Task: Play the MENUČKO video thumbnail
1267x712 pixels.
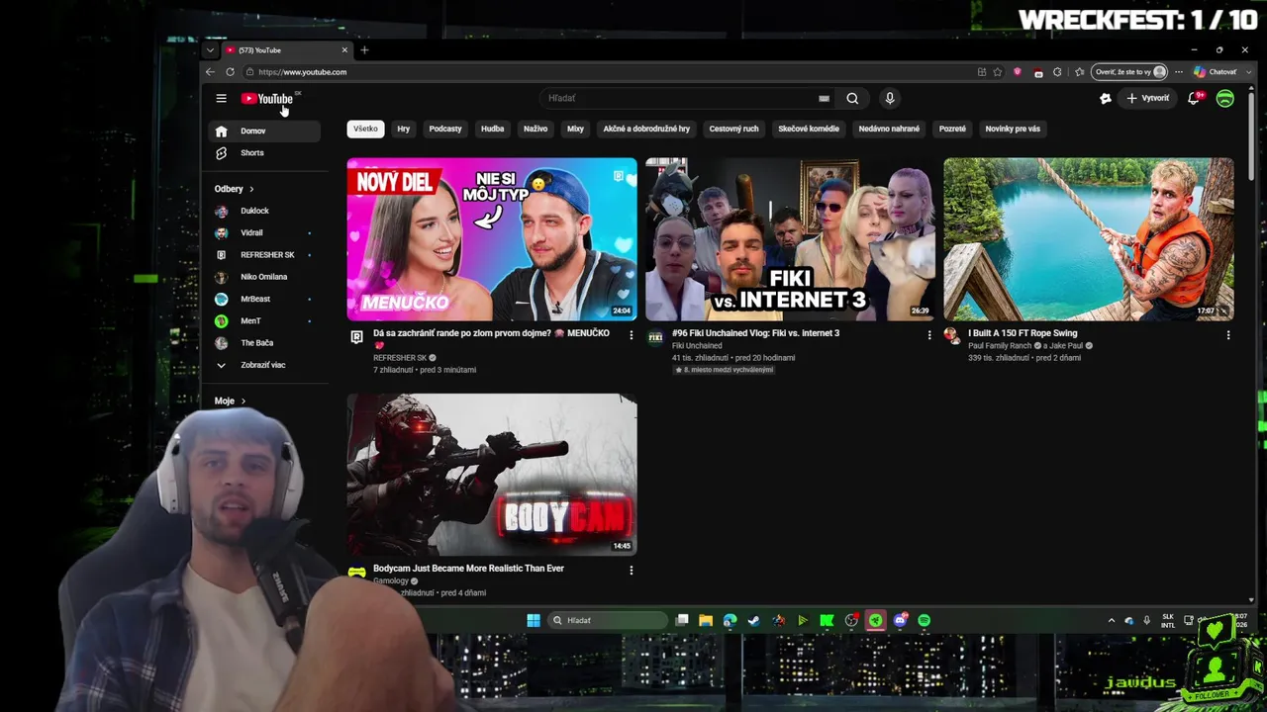Action: (x=492, y=239)
